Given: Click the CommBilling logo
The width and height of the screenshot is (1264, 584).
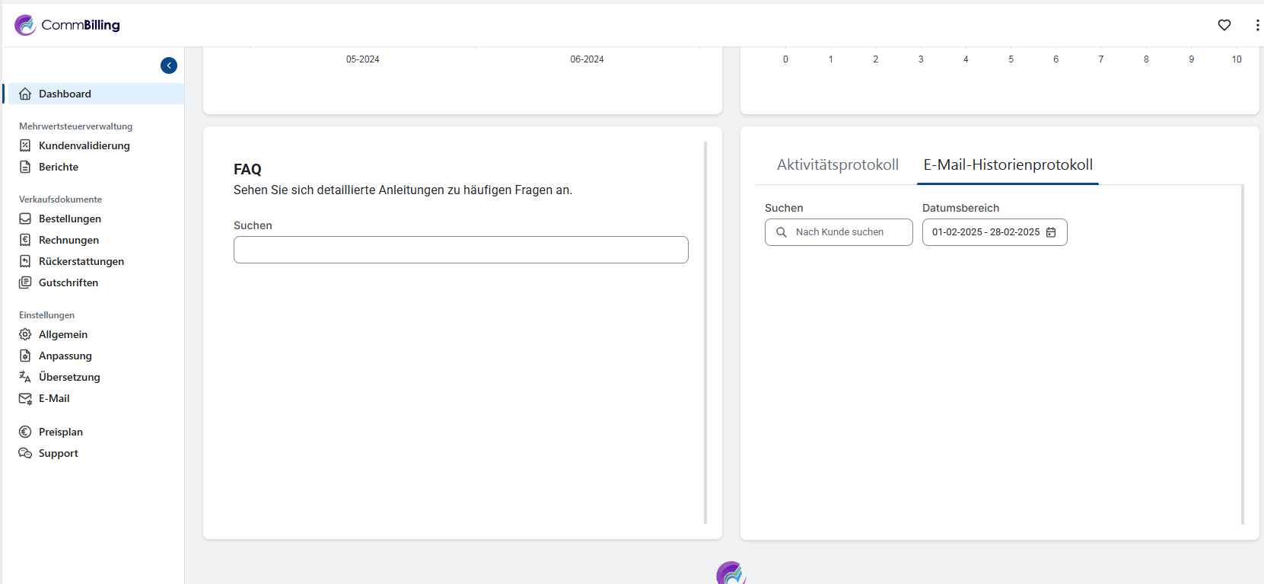Looking at the screenshot, I should pos(67,25).
